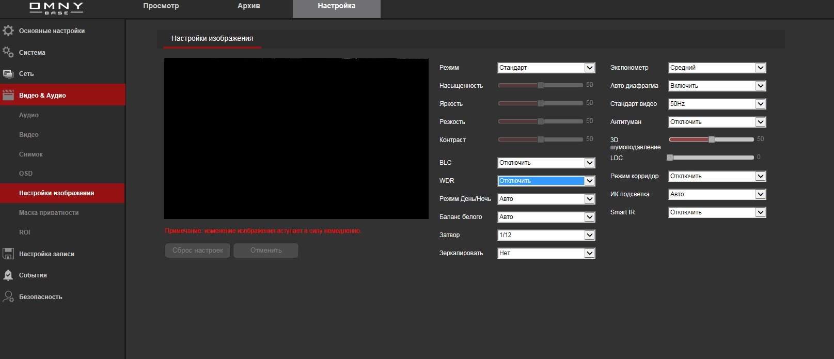Click the События bell icon
The height and width of the screenshot is (359, 834).
point(8,275)
